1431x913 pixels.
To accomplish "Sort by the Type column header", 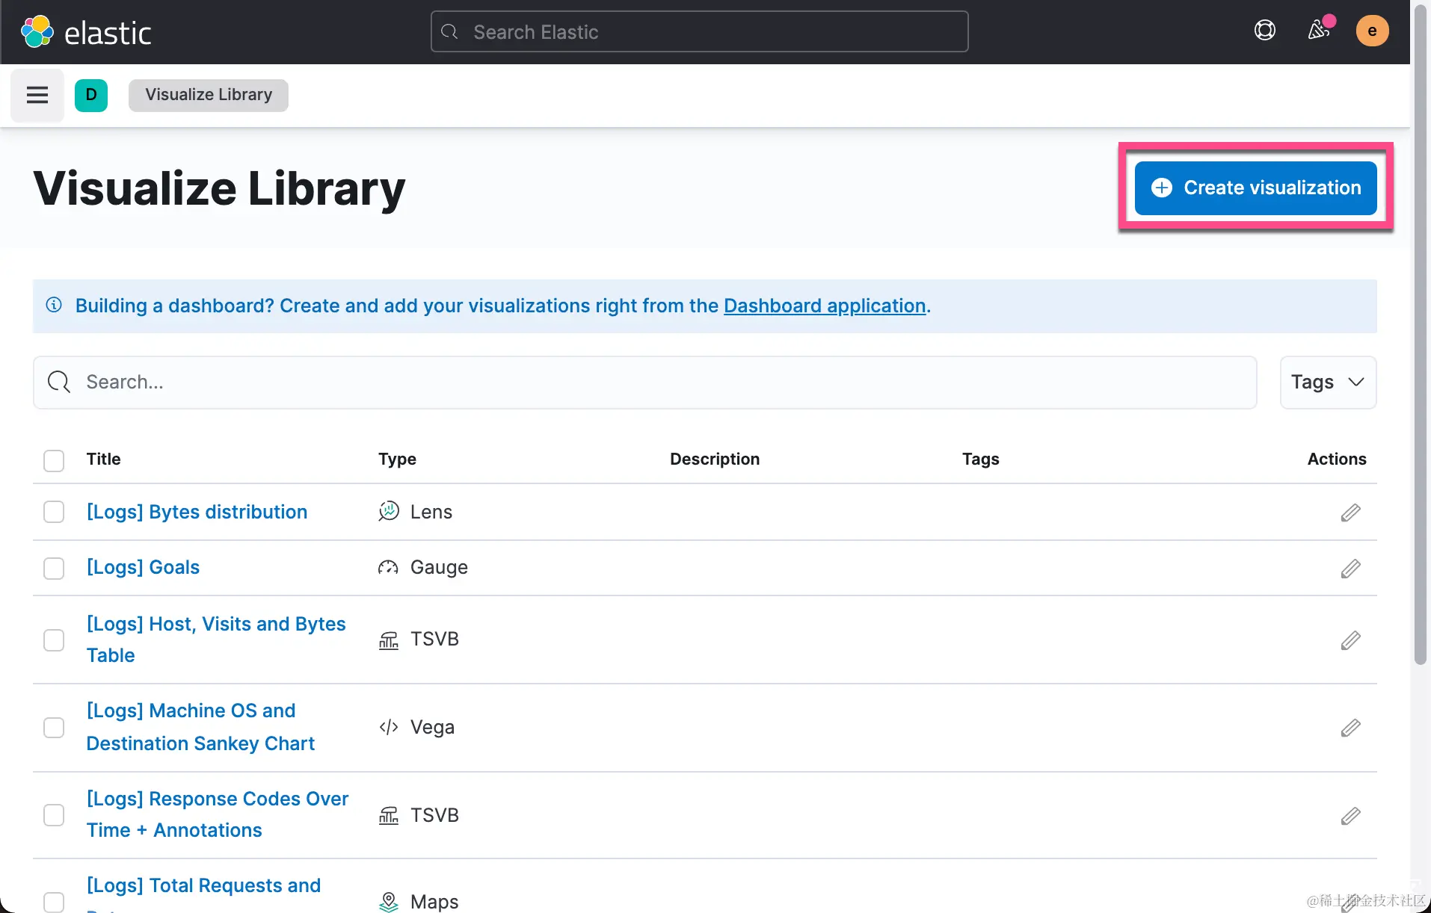I will click(397, 459).
